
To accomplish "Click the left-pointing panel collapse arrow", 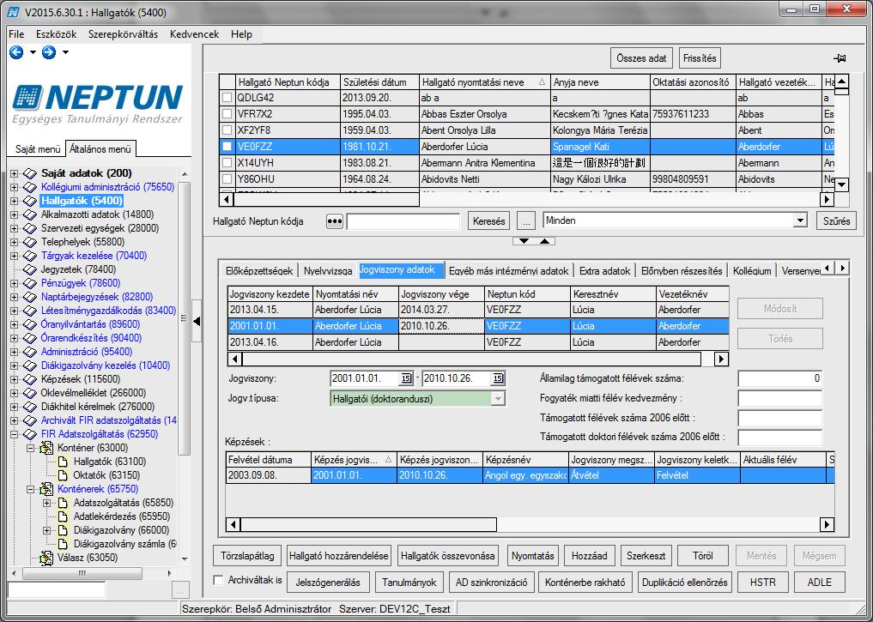I will (197, 322).
